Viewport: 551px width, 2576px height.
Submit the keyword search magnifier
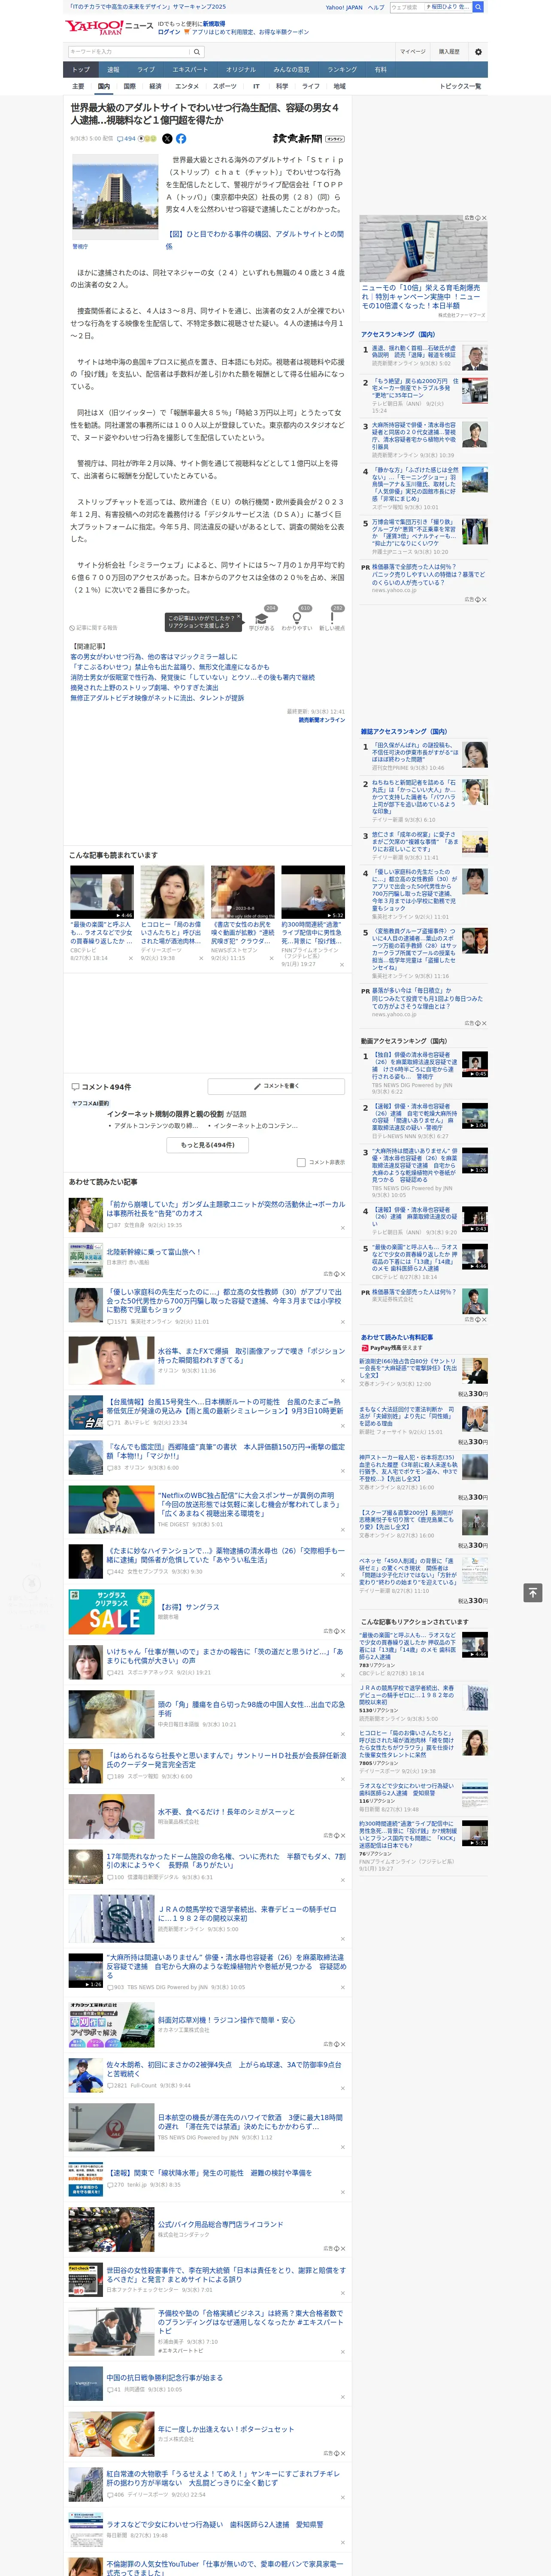[197, 51]
